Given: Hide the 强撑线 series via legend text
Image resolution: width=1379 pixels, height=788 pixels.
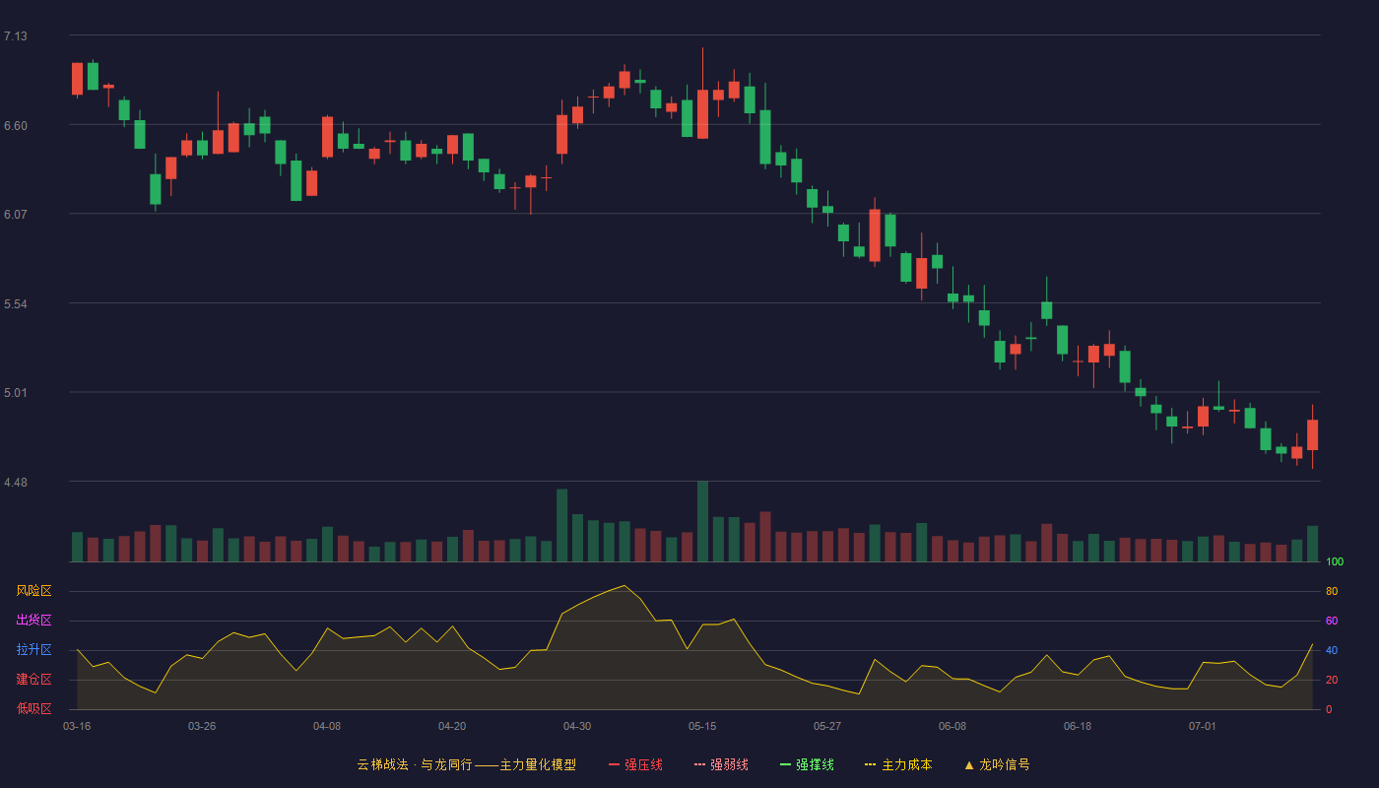Looking at the screenshot, I should click(x=816, y=764).
